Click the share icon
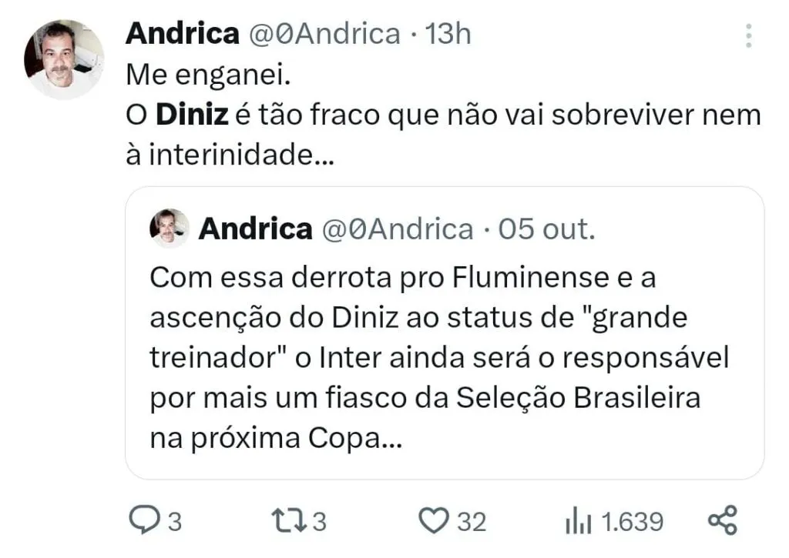The height and width of the screenshot is (558, 789). [x=722, y=521]
